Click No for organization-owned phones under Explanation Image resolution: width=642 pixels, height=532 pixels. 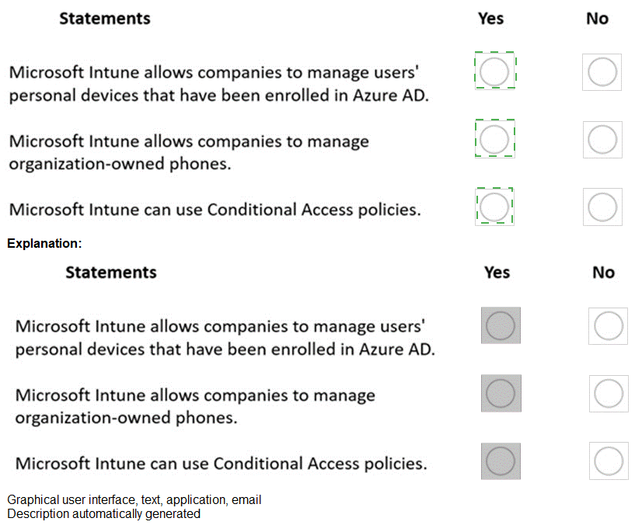[609, 394]
